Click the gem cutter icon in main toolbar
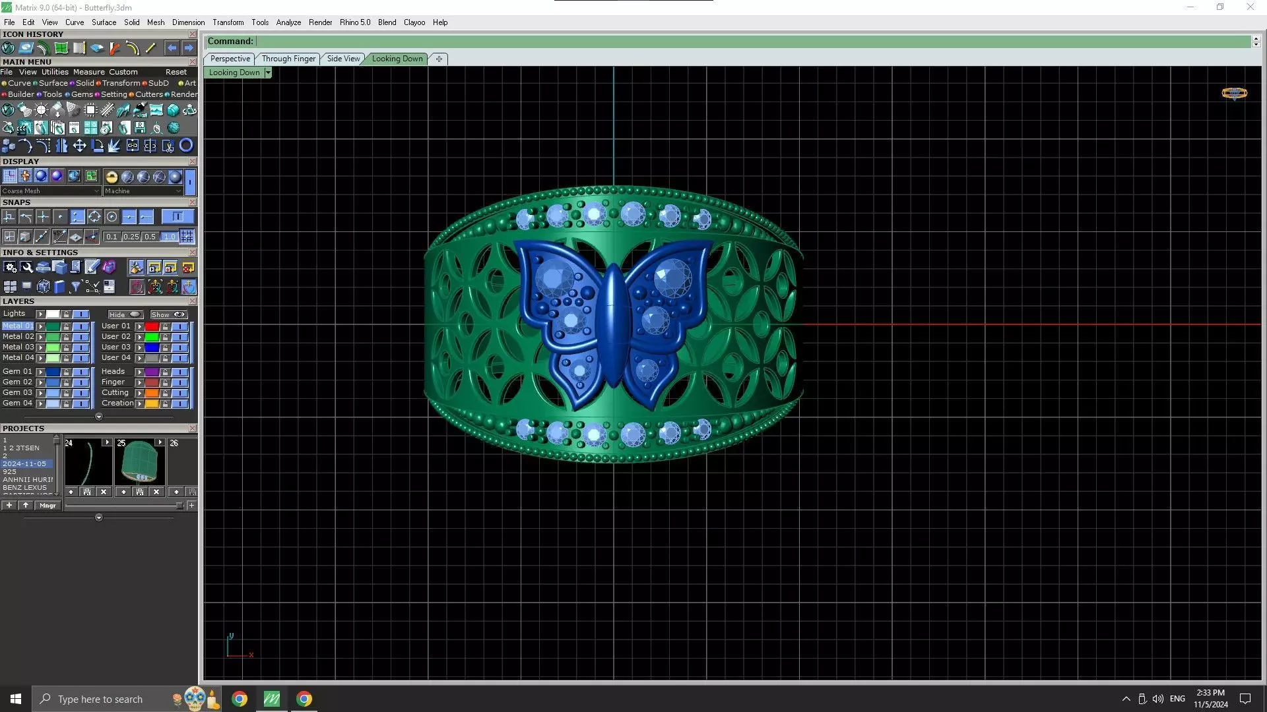 (x=73, y=110)
